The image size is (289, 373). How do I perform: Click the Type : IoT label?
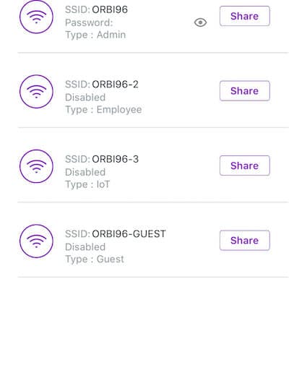[x=87, y=184]
